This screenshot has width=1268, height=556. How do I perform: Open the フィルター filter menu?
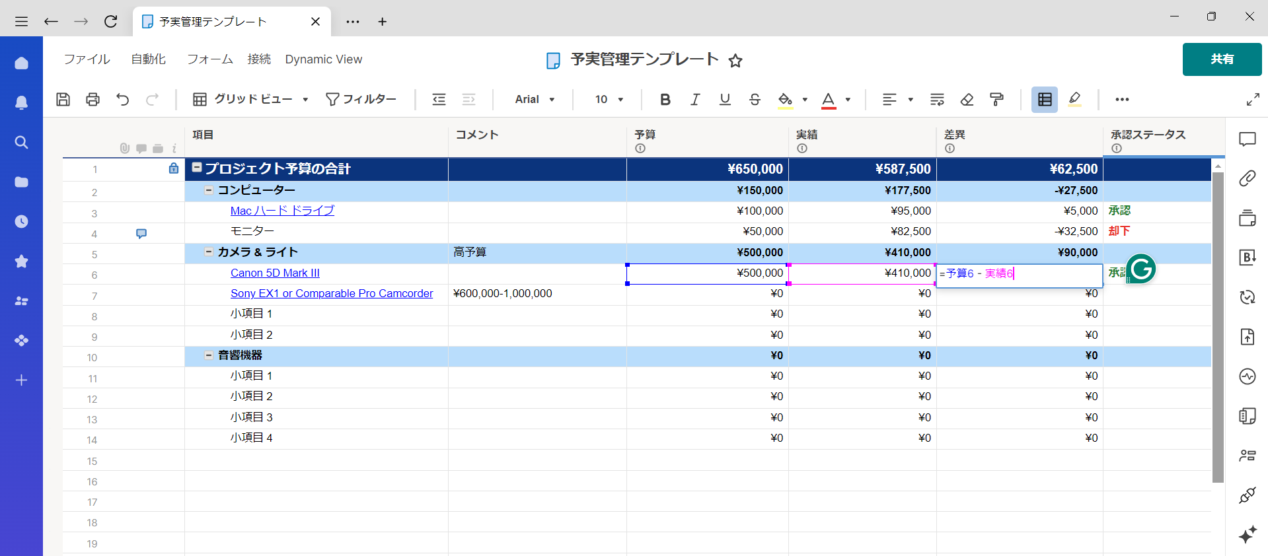361,99
